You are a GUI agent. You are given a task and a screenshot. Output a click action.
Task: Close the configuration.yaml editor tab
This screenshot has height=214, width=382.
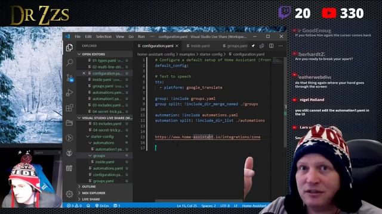177,46
